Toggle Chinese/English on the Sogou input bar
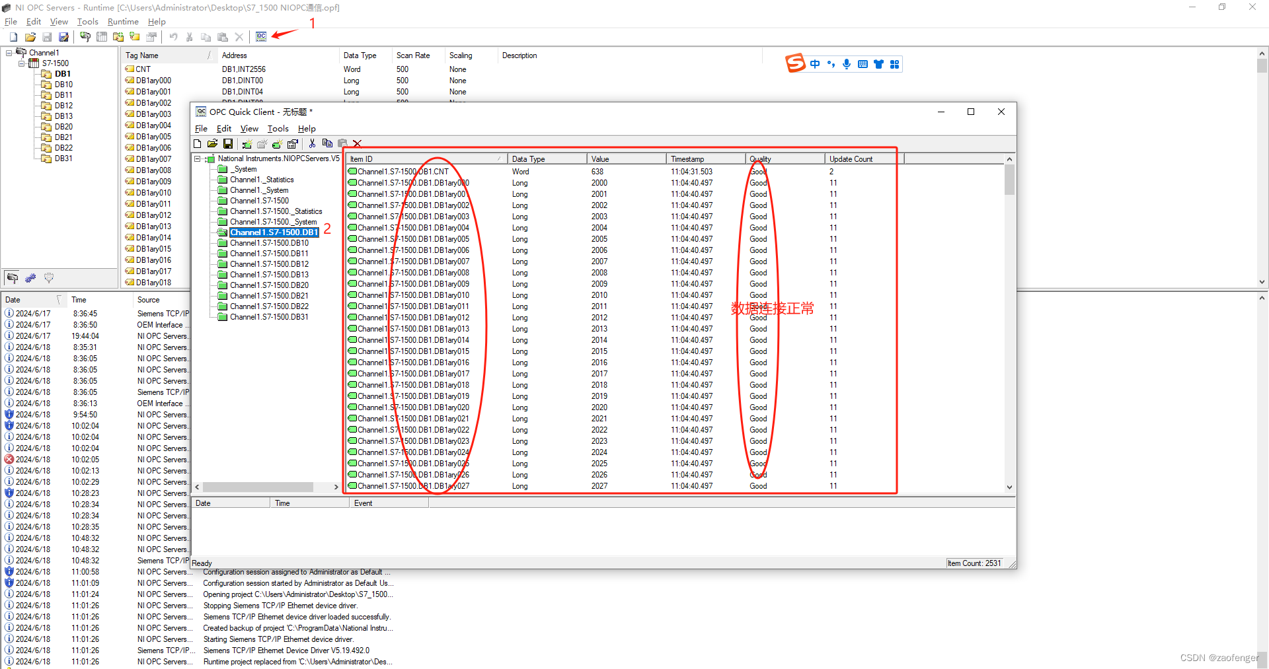 pos(815,64)
